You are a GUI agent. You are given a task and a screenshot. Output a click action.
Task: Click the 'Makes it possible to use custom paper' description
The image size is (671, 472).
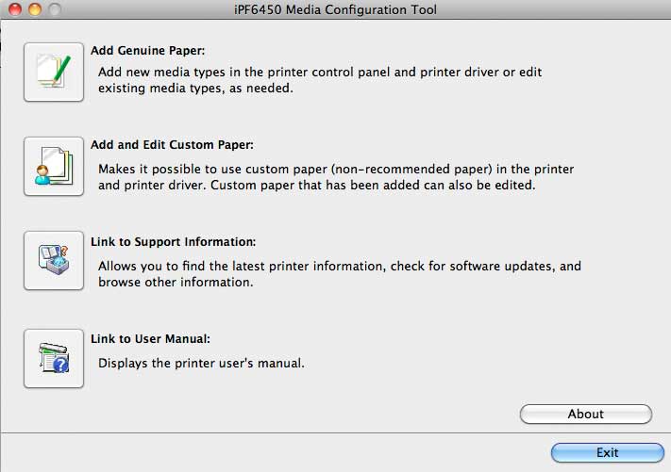pyautogui.click(x=336, y=177)
